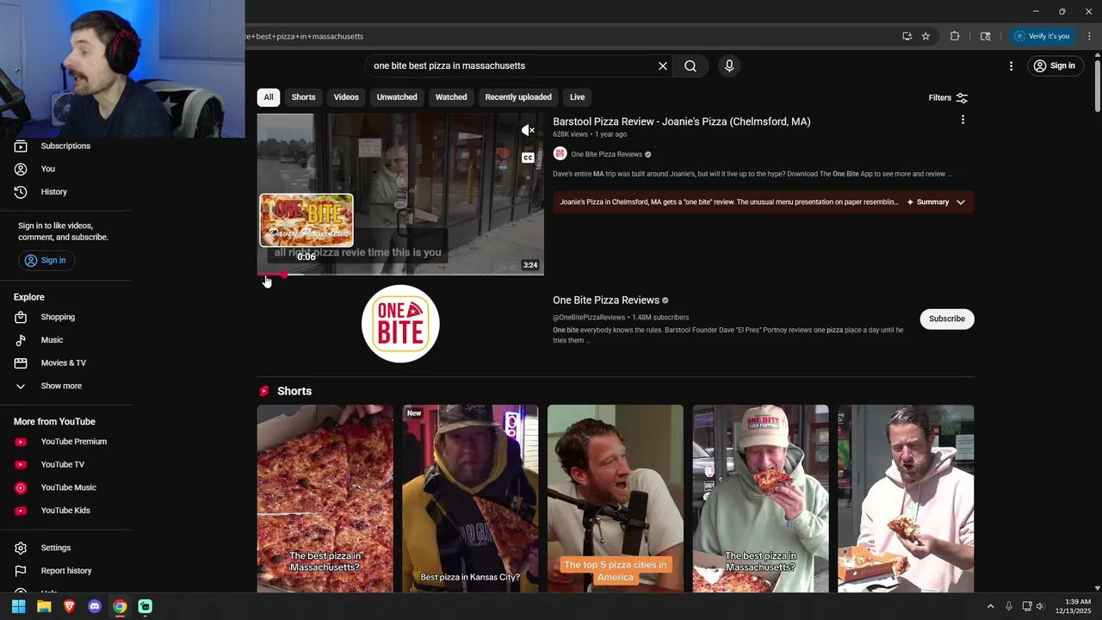The image size is (1102, 620).
Task: Expand the AI Summary chevron
Action: coord(961,202)
